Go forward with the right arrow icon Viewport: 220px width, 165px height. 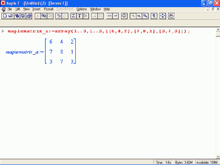[115, 16]
